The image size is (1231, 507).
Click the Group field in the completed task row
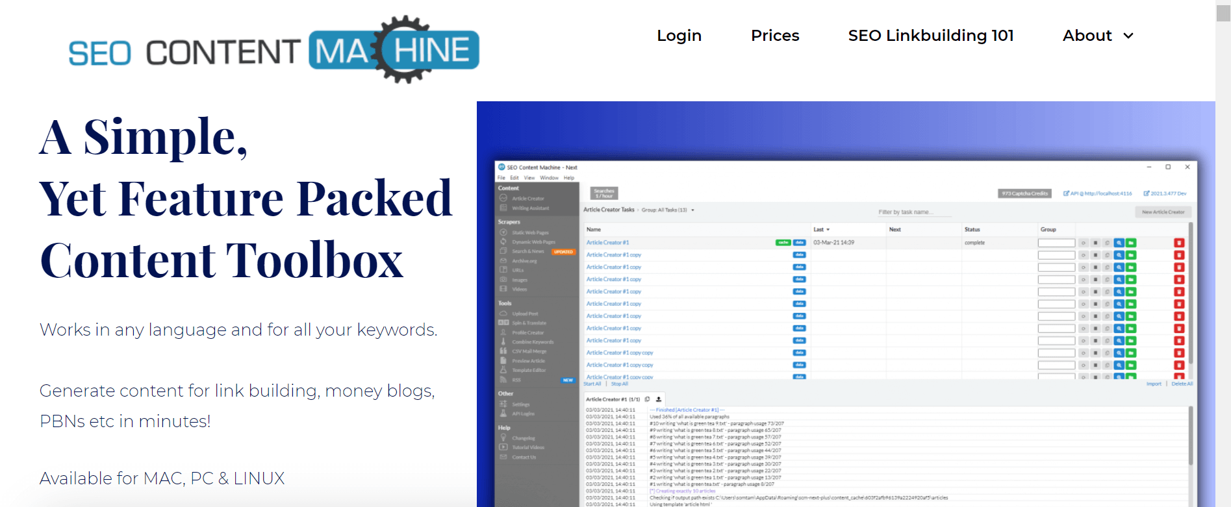pos(1056,243)
